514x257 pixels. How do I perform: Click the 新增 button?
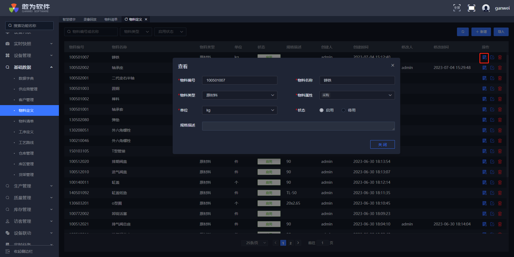click(481, 32)
